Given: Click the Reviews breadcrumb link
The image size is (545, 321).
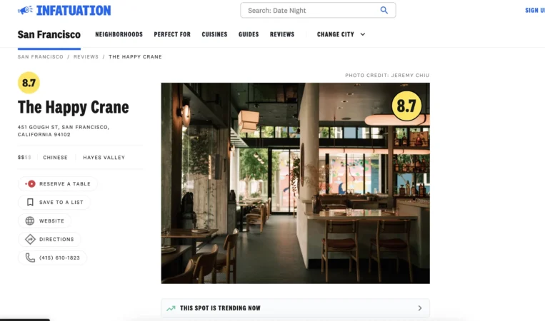Looking at the screenshot, I should coord(86,57).
